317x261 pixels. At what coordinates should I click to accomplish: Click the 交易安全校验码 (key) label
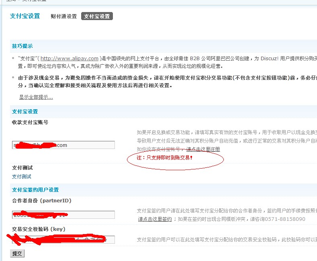[39, 229]
